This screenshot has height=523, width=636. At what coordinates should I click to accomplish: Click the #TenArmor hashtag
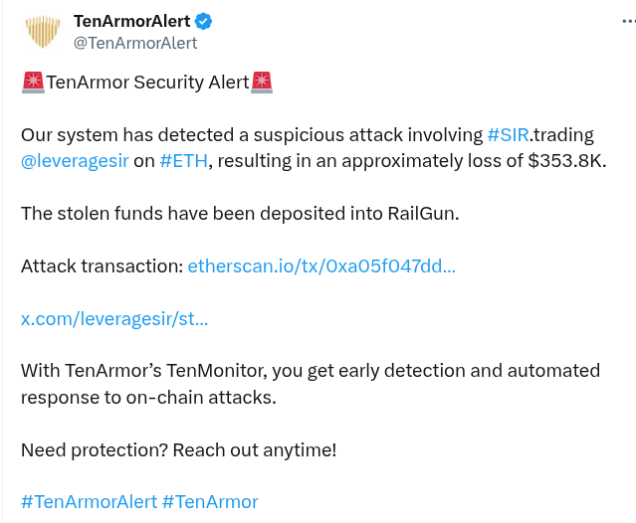[210, 501]
